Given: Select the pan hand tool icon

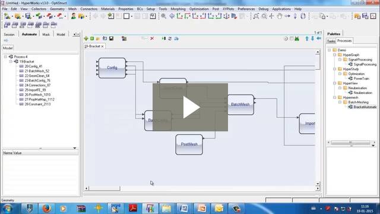Looking at the screenshot, I should (x=280, y=16).
